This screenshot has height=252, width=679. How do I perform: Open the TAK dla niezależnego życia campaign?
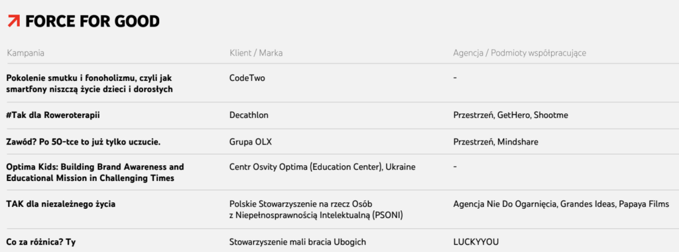61,204
